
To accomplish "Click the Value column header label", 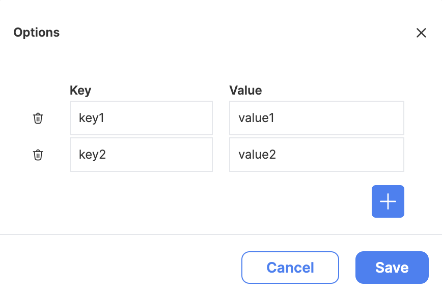I will [245, 91].
